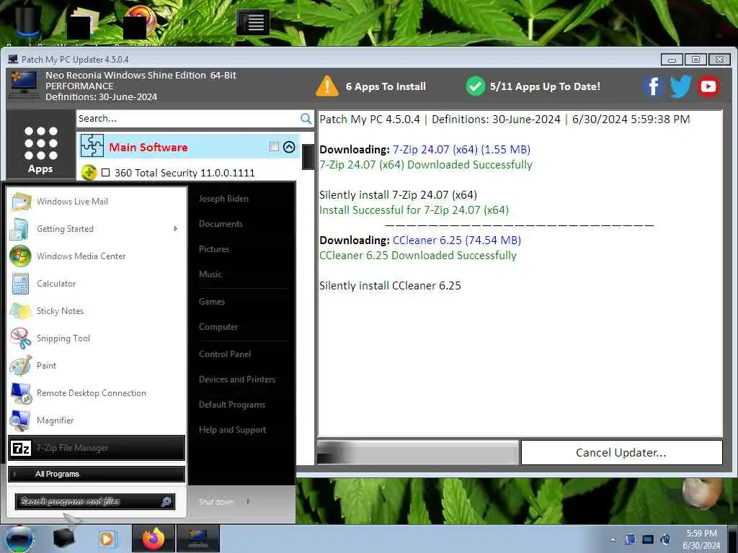
Task: Click Cancel Updater button
Action: coord(621,452)
